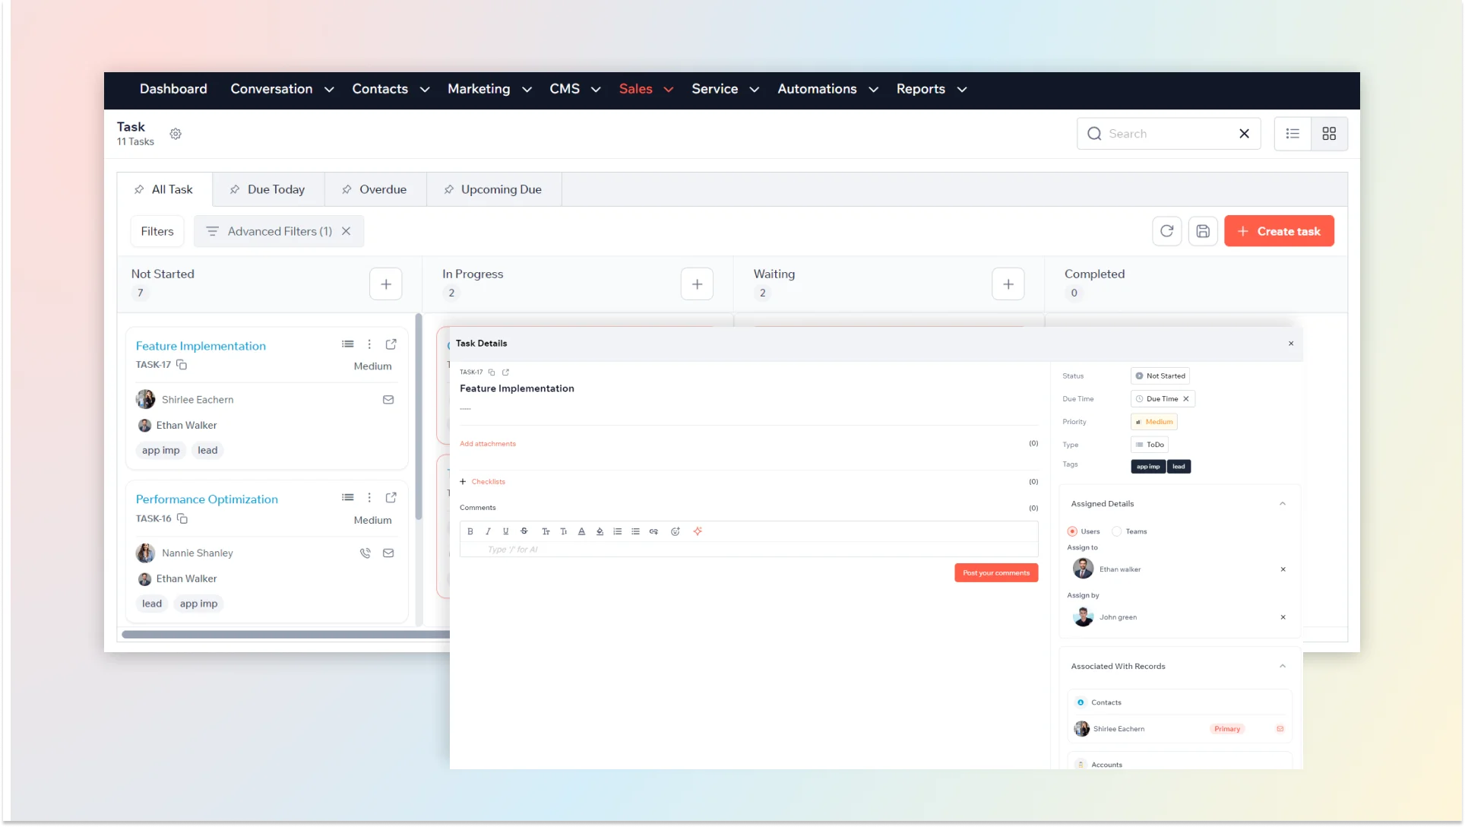The width and height of the screenshot is (1465, 827).
Task: Click the save filter view icon
Action: (x=1203, y=231)
